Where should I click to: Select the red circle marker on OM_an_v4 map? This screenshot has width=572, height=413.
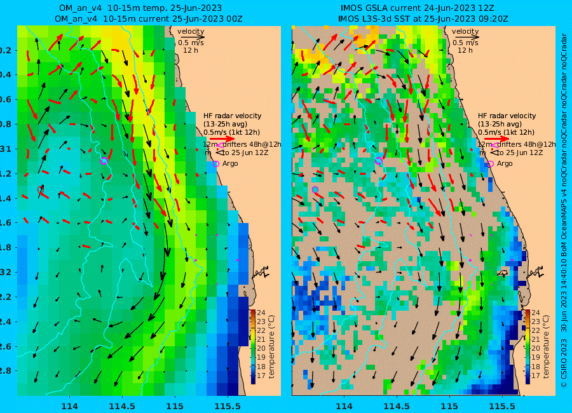pyautogui.click(x=41, y=189)
